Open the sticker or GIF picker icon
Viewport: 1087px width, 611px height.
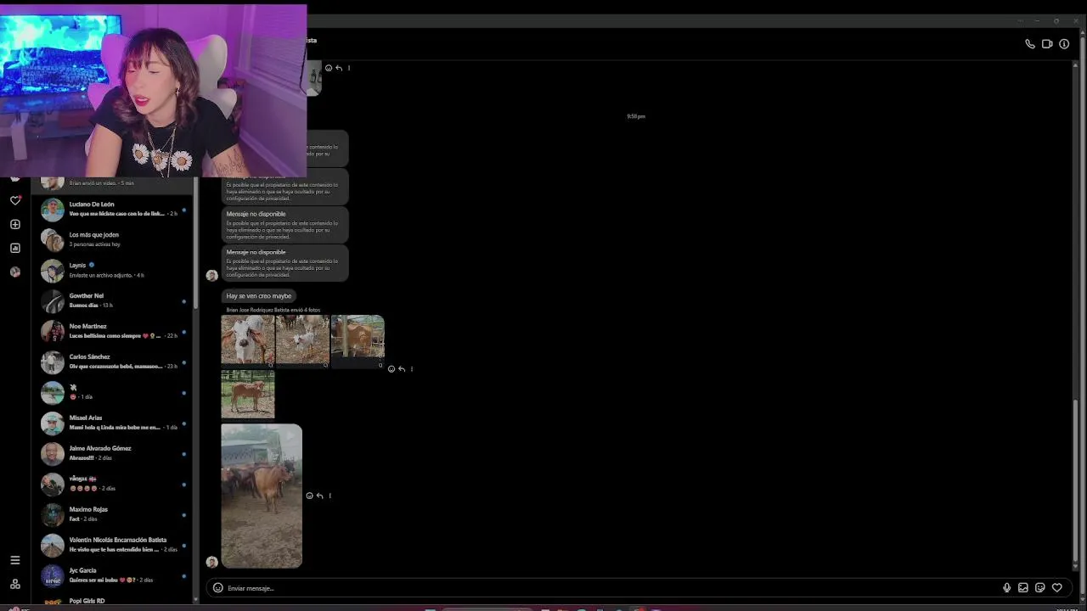(1040, 588)
